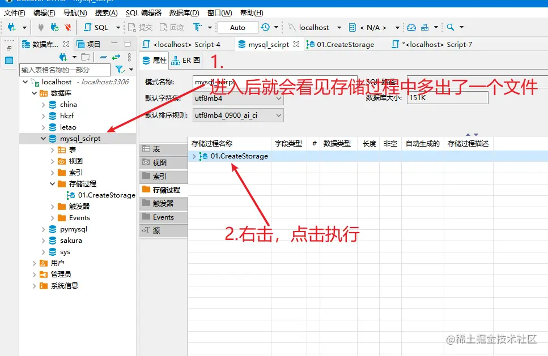Collapse the mysql_scirpt database node

tap(43, 139)
